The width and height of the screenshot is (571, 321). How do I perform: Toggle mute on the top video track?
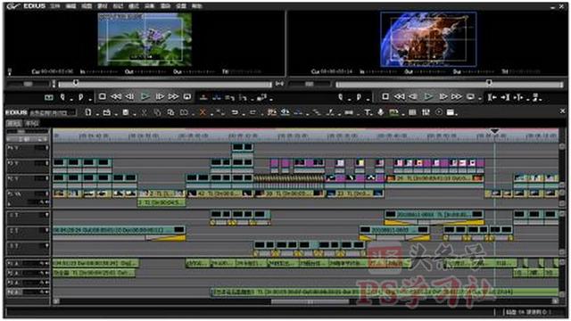pos(46,148)
